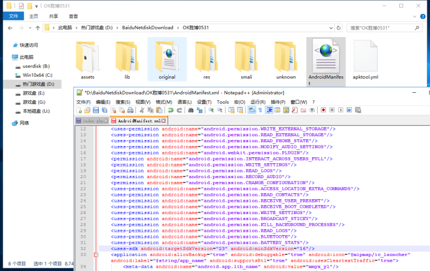Image resolution: width=430 pixels, height=271 pixels.
Task: Click Run macro multiple times icon
Action: coord(349,110)
